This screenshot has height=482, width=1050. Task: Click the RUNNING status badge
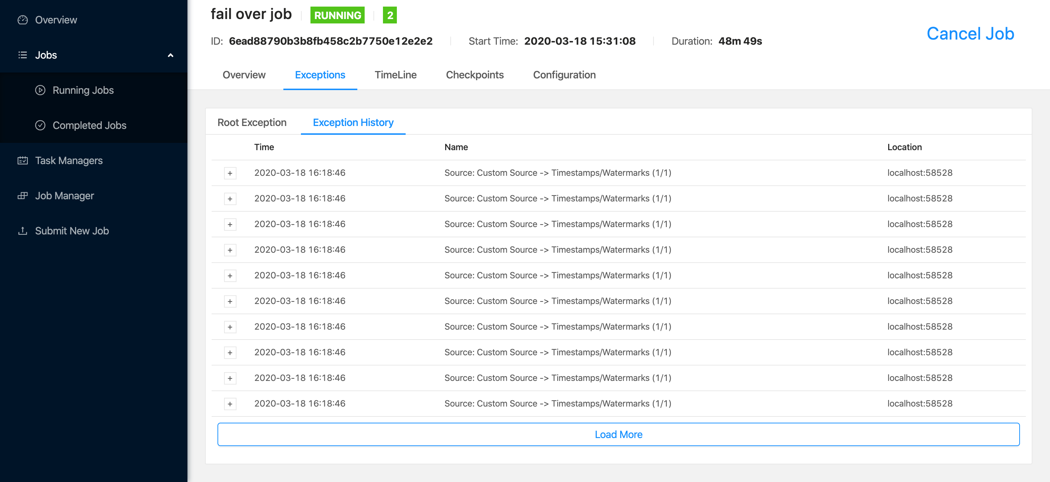tap(337, 15)
